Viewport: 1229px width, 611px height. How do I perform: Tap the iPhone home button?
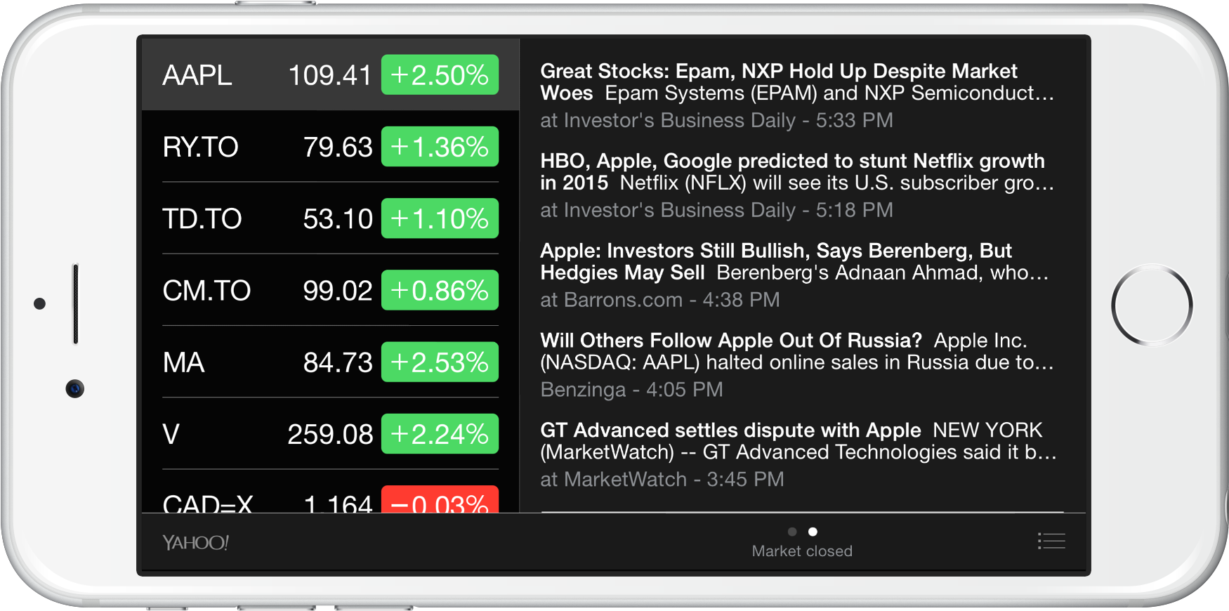tap(1152, 305)
